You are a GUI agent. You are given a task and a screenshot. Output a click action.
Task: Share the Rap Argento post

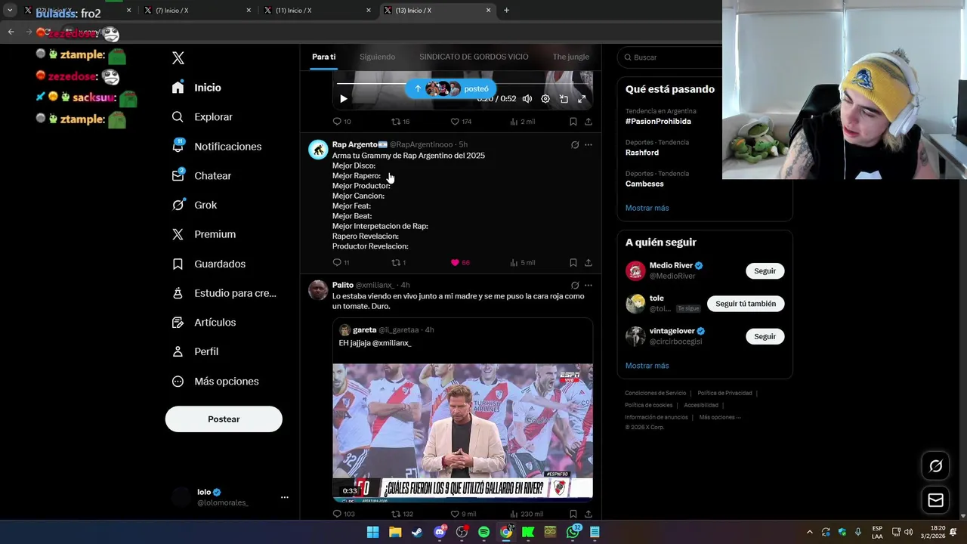click(x=588, y=263)
